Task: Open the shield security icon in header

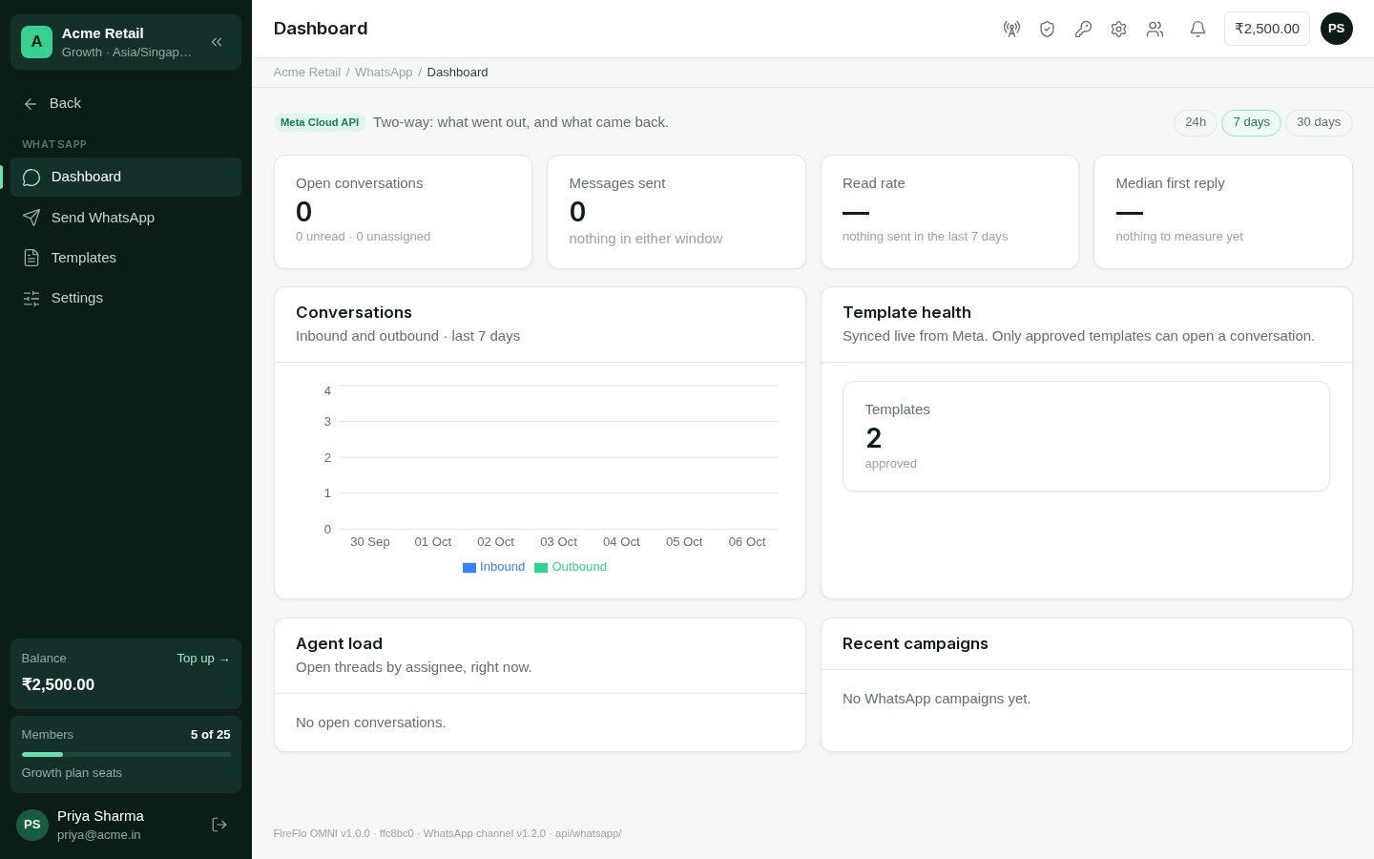Action: (1047, 29)
